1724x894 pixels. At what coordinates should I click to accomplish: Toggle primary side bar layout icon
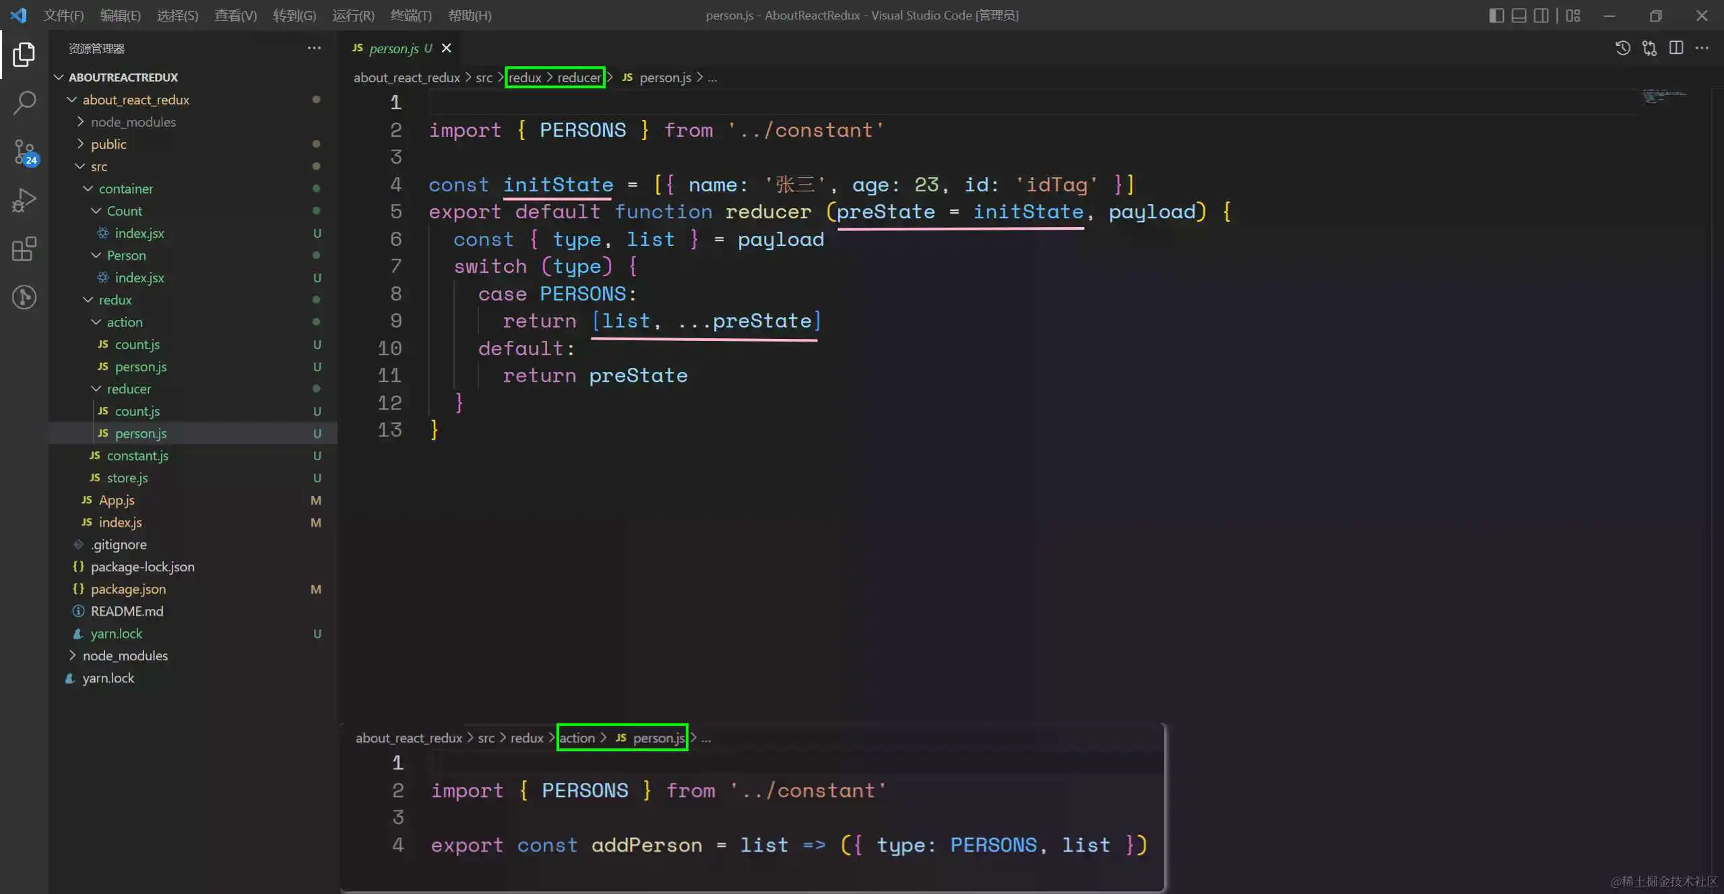pyautogui.click(x=1496, y=15)
